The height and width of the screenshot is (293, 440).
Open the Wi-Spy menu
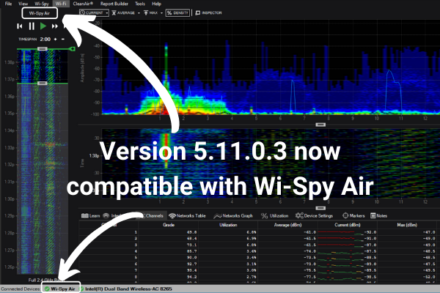coord(42,4)
